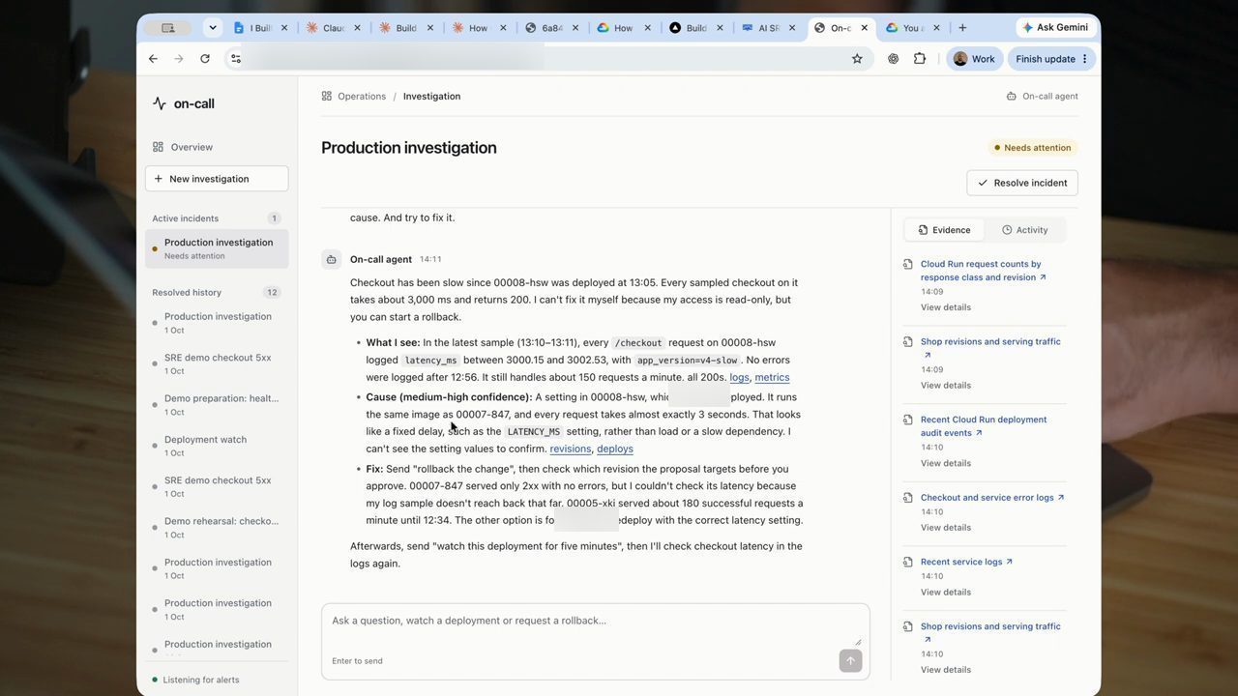Follow the deploys link in the agent message

615,449
